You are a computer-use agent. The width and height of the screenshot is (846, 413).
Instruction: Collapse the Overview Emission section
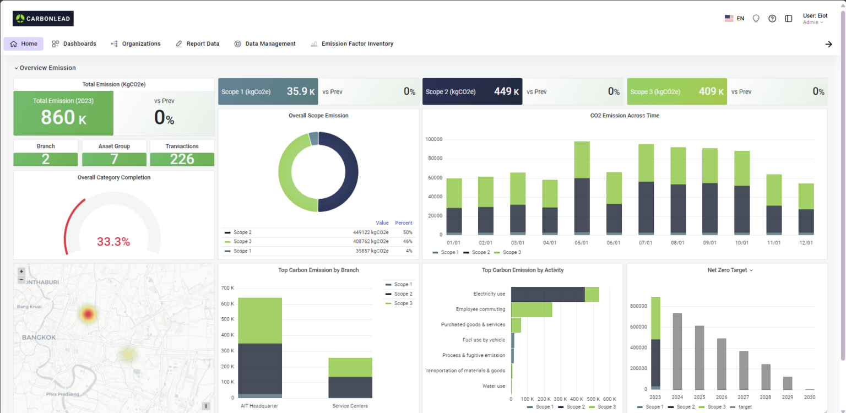pyautogui.click(x=17, y=68)
